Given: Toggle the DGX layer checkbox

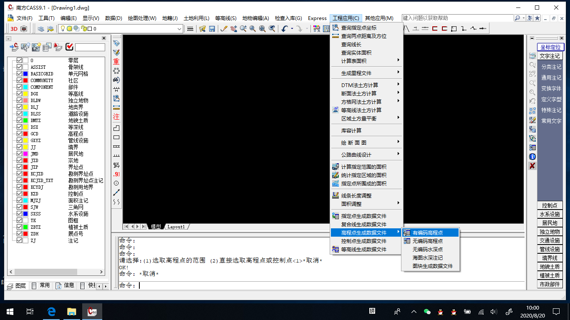Looking at the screenshot, I should click(x=19, y=94).
